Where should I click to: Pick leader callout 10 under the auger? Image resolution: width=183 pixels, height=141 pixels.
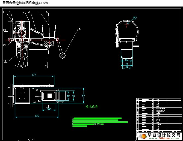[15, 67]
